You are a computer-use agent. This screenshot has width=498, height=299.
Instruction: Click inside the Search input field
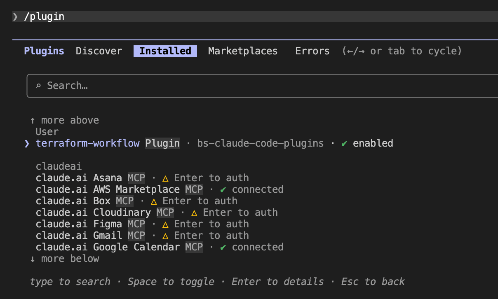point(165,85)
